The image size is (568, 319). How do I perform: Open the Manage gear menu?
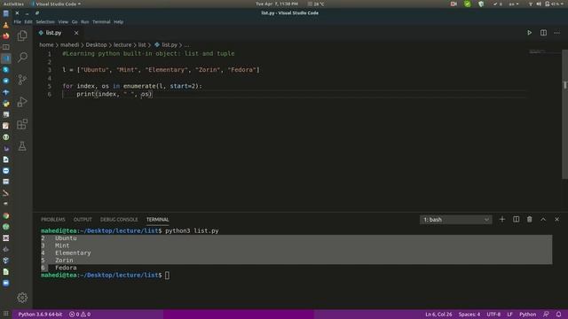pos(22,298)
